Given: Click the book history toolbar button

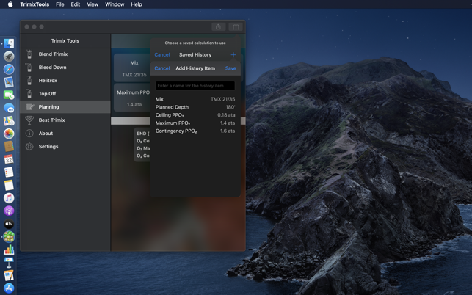Looking at the screenshot, I should tap(236, 27).
